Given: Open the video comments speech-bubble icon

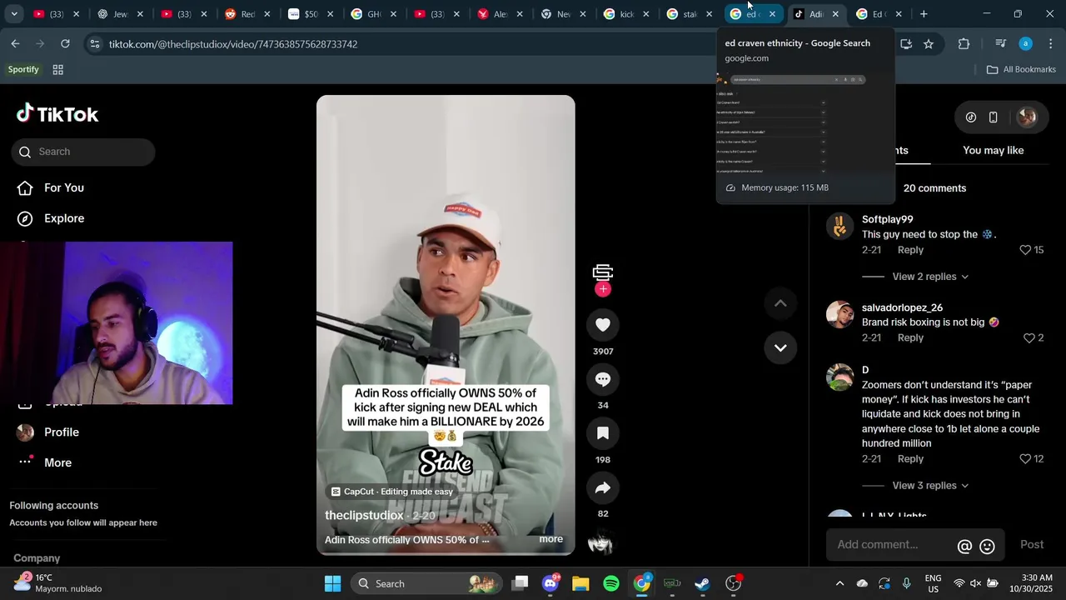Looking at the screenshot, I should coord(603,379).
